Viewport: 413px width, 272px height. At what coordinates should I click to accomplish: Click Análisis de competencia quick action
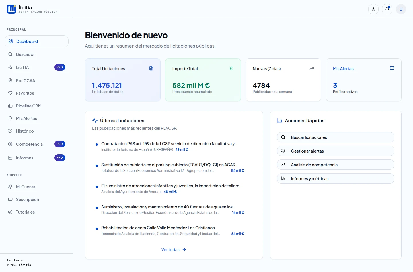coord(336,165)
